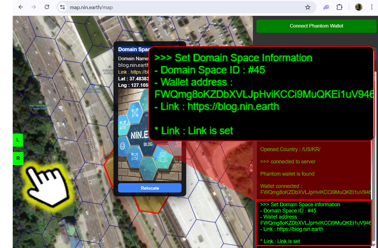Open the Chrome profile avatar

click(358, 7)
